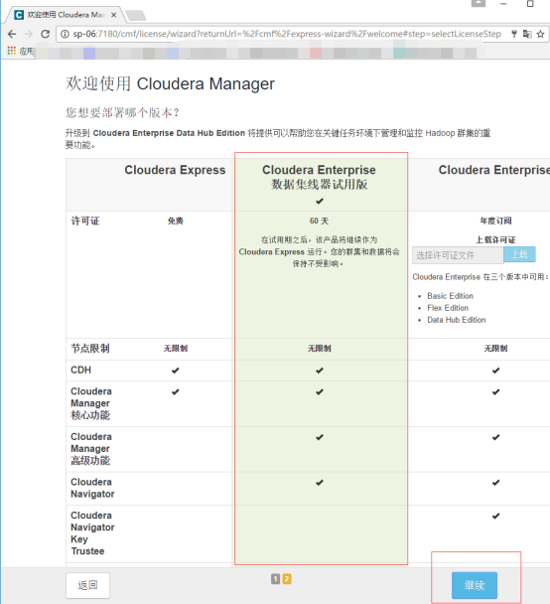Click the 免费 license cell

point(175,221)
